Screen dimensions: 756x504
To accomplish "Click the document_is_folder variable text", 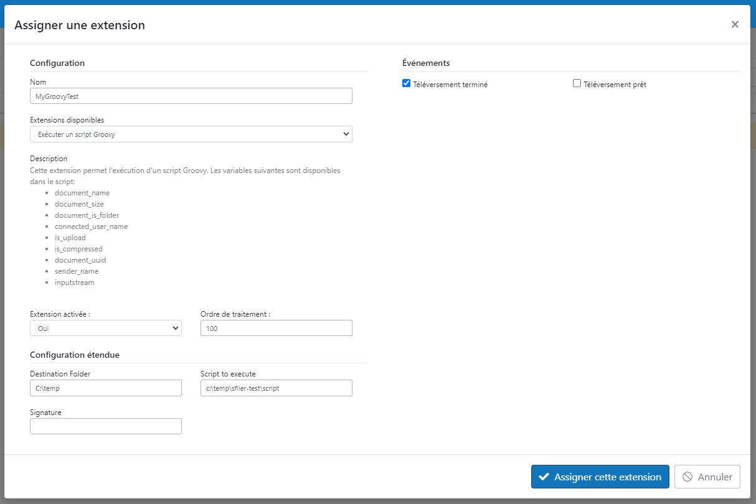I will point(87,215).
